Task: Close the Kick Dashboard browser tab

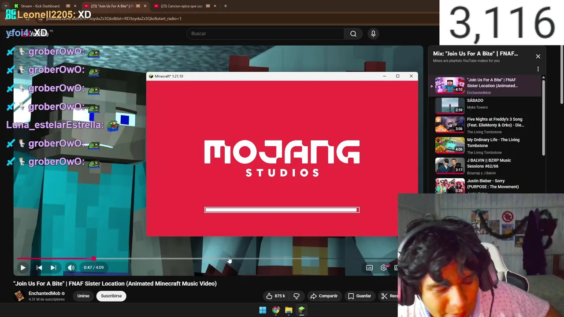Action: pos(75,6)
